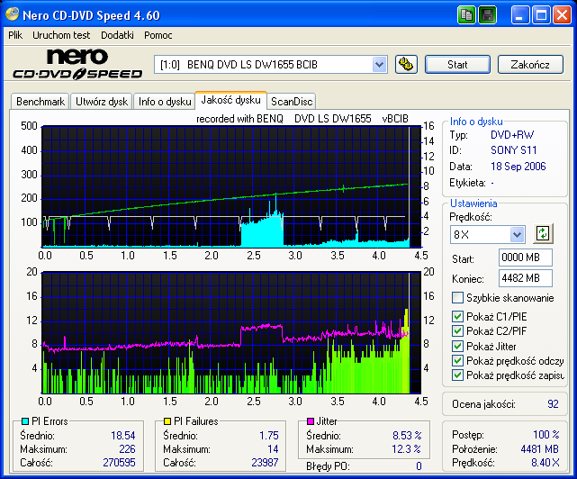
Task: Click the Koniec field showing 4482 MB
Action: [x=526, y=278]
